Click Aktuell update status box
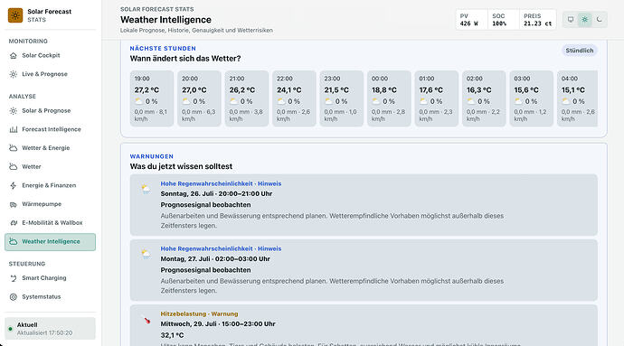624x346 pixels. pyautogui.click(x=50, y=329)
